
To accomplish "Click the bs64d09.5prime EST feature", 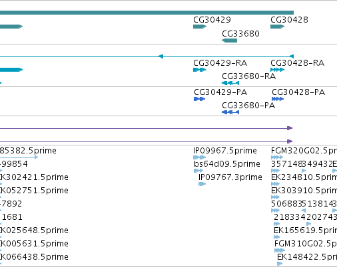I will [x=198, y=171].
